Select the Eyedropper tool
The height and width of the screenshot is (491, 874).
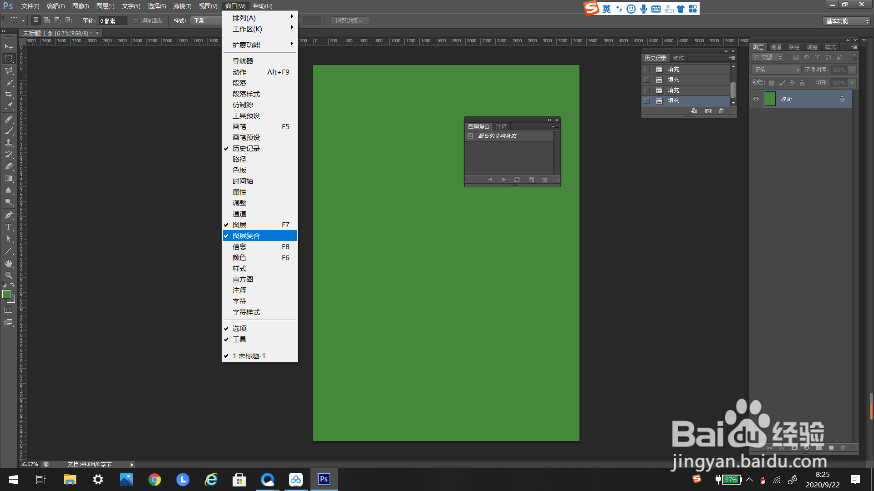coord(9,106)
